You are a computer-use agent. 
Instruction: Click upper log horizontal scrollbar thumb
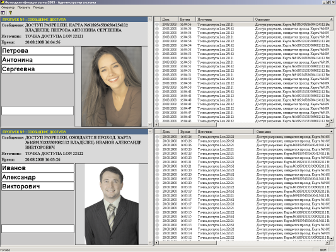(x=187, y=125)
